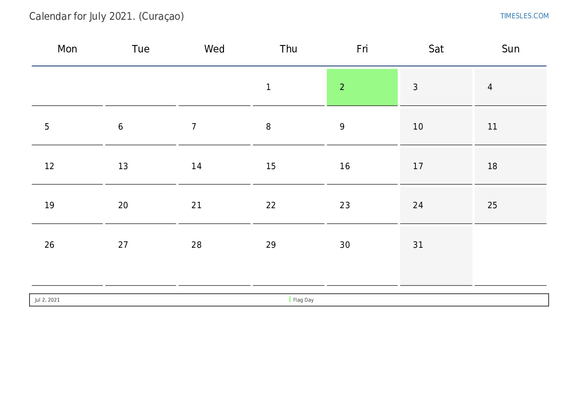Click day 4 in the calendar
The width and height of the screenshot is (578, 409).
511,87
